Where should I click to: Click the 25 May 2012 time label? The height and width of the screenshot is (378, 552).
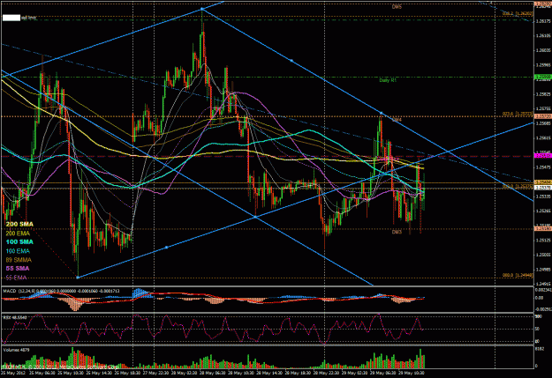pos(12,373)
